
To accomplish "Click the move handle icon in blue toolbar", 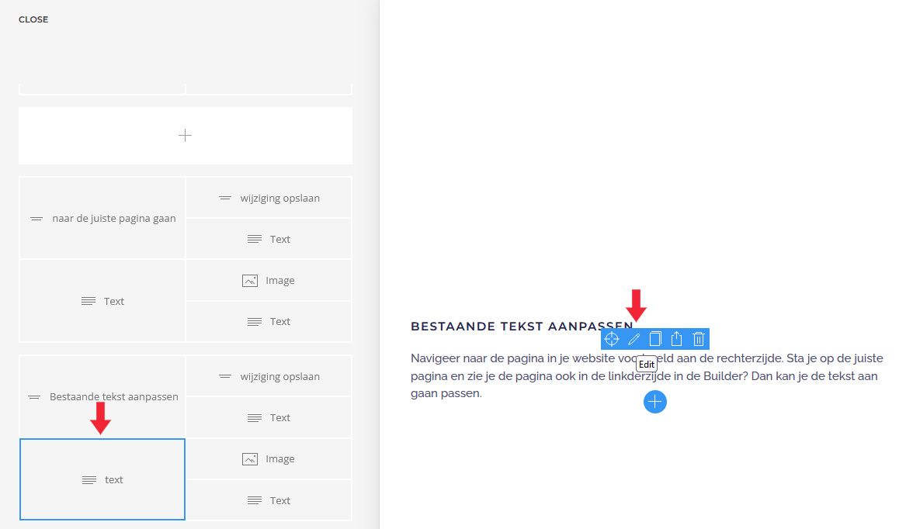I will point(612,339).
